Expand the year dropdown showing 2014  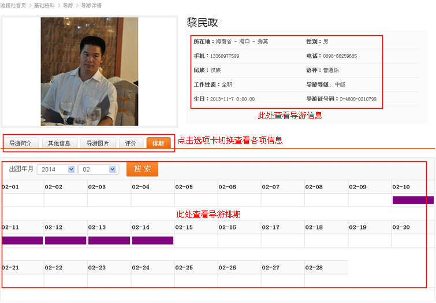click(x=57, y=169)
